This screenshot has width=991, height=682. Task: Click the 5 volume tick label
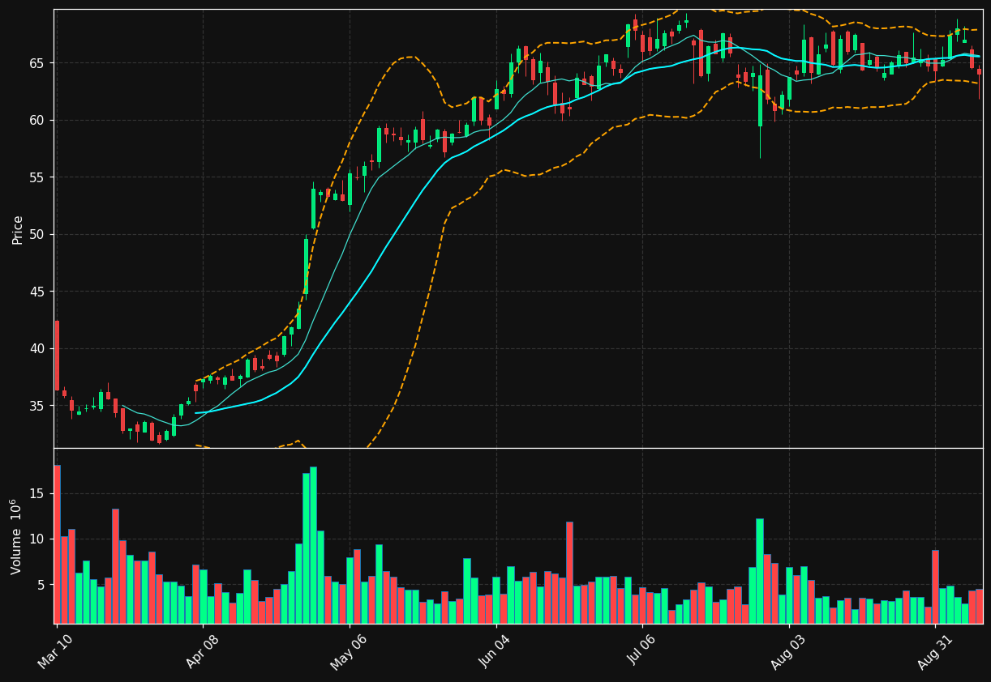42,585
